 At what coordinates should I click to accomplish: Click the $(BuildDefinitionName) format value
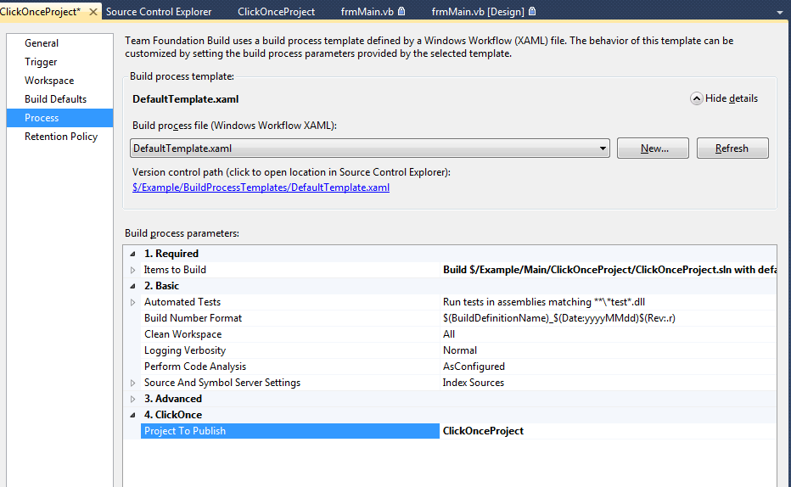(559, 318)
